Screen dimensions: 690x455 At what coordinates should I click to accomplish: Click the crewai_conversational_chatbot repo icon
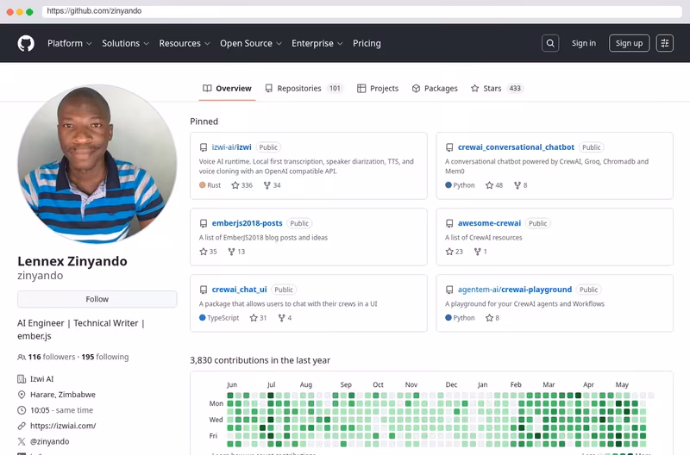[x=449, y=147]
